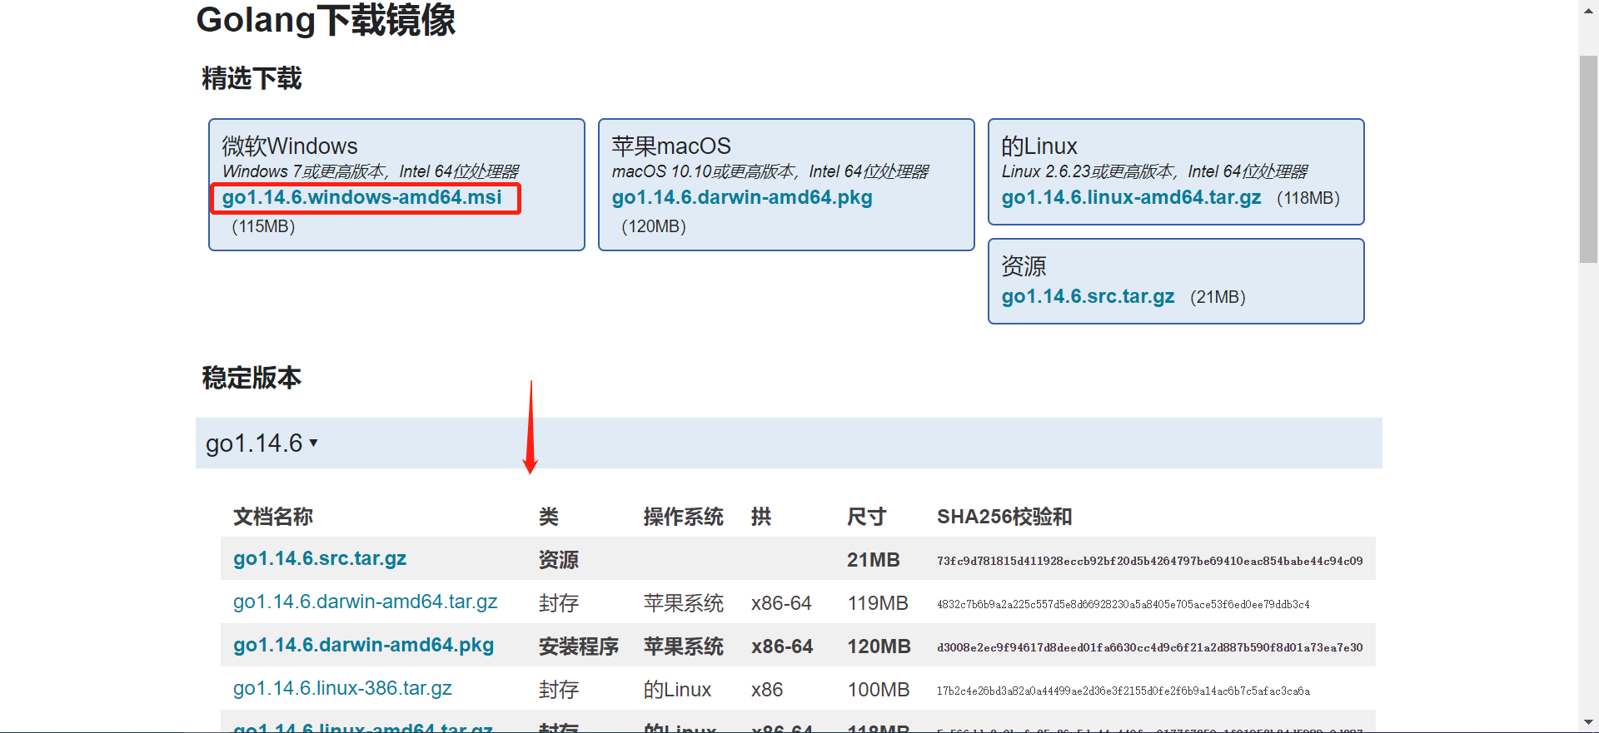The image size is (1599, 733).
Task: Select the 稳定版本 heading
Action: pos(252,378)
